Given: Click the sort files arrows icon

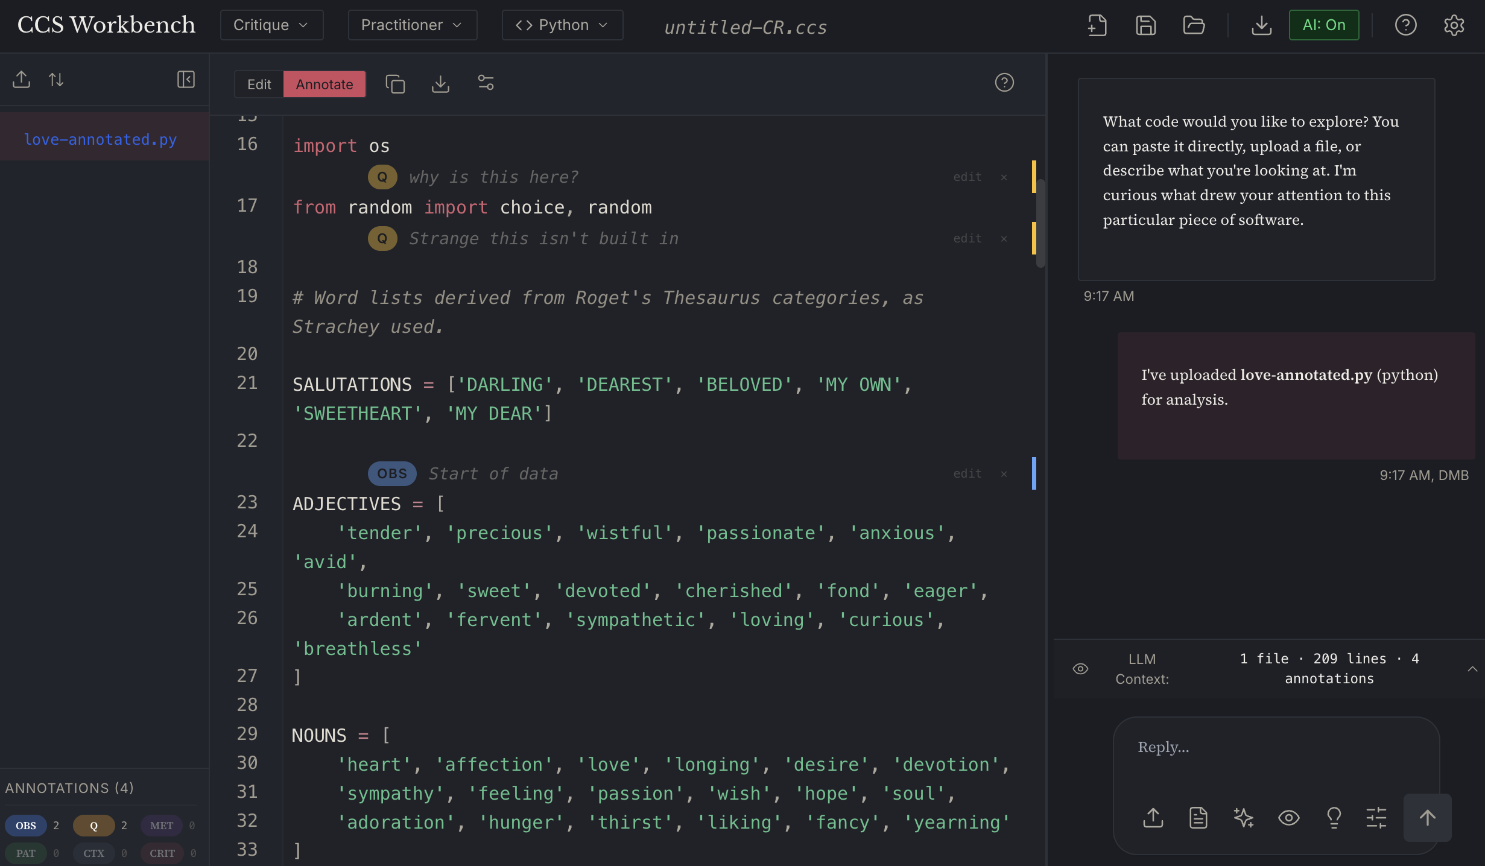Looking at the screenshot, I should coord(56,80).
